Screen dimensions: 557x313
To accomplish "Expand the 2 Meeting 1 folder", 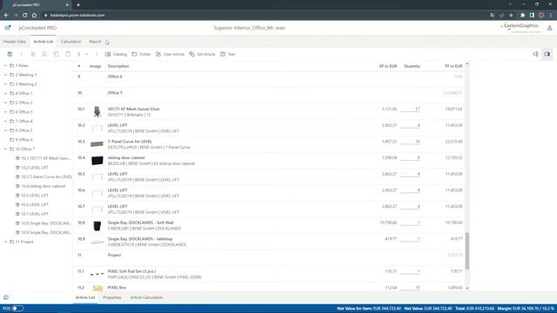I will (x=5, y=75).
